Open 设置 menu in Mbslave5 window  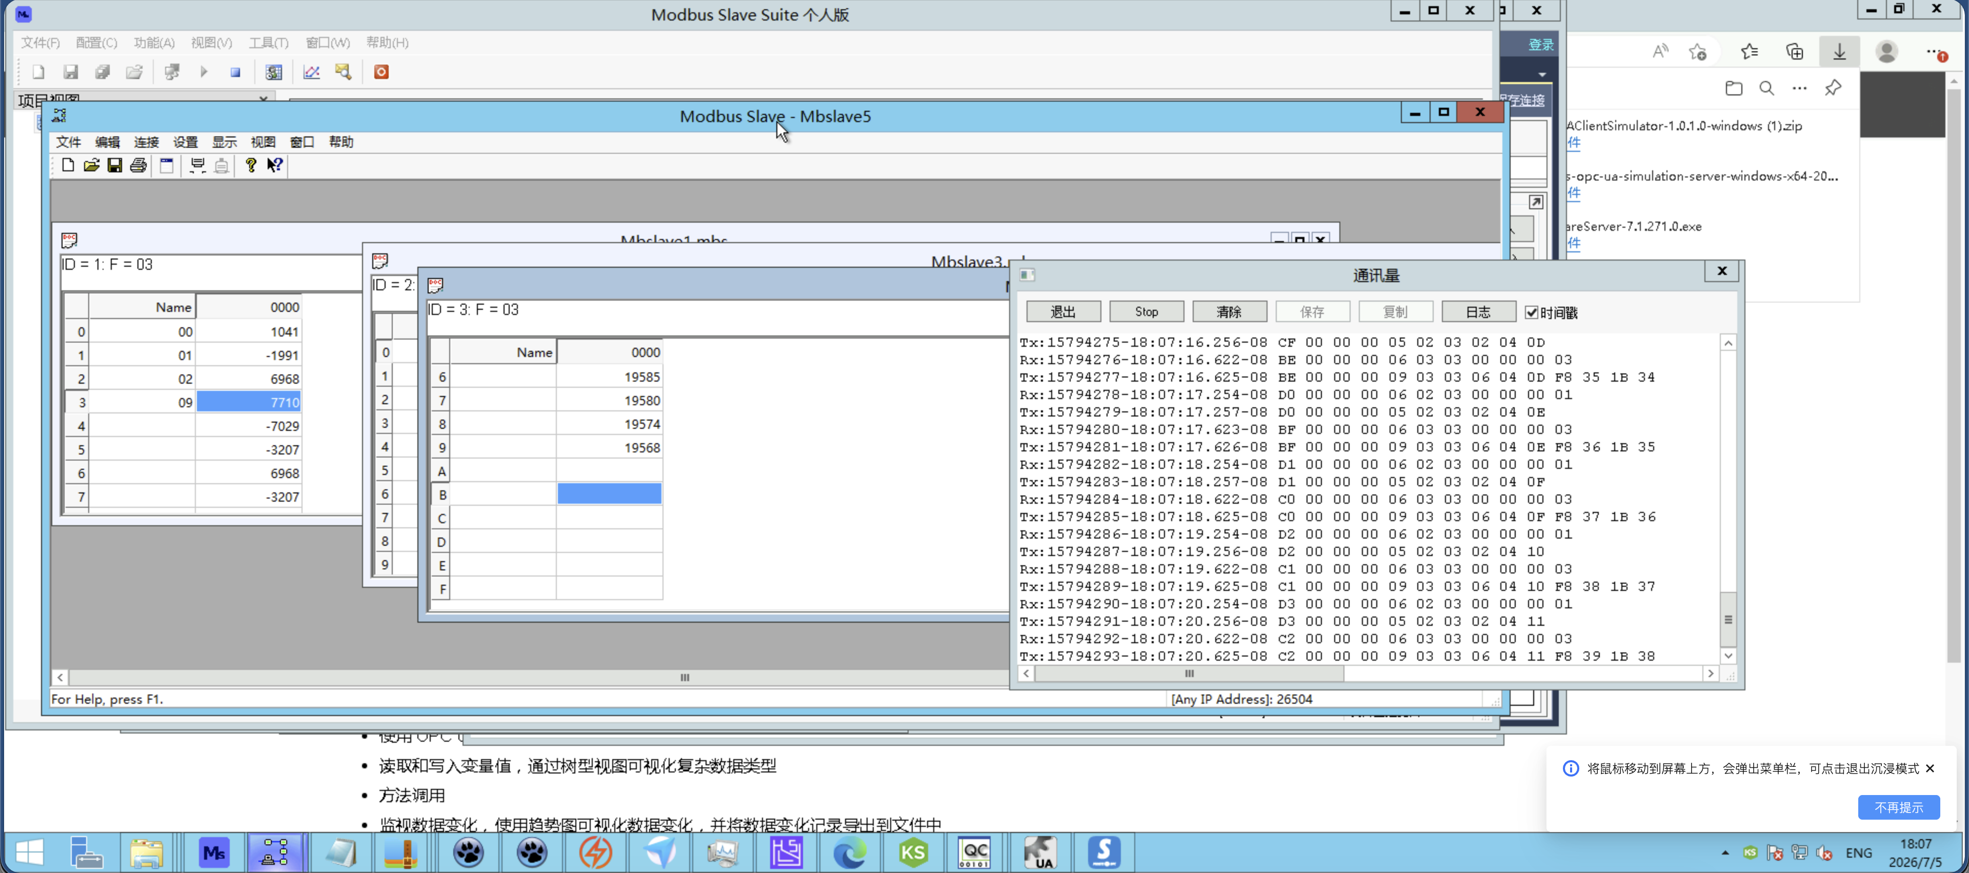point(185,142)
